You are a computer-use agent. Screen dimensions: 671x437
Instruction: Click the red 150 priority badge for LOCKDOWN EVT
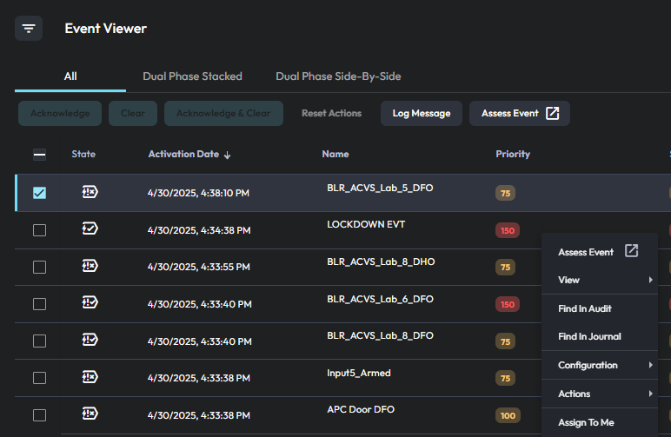pyautogui.click(x=508, y=230)
